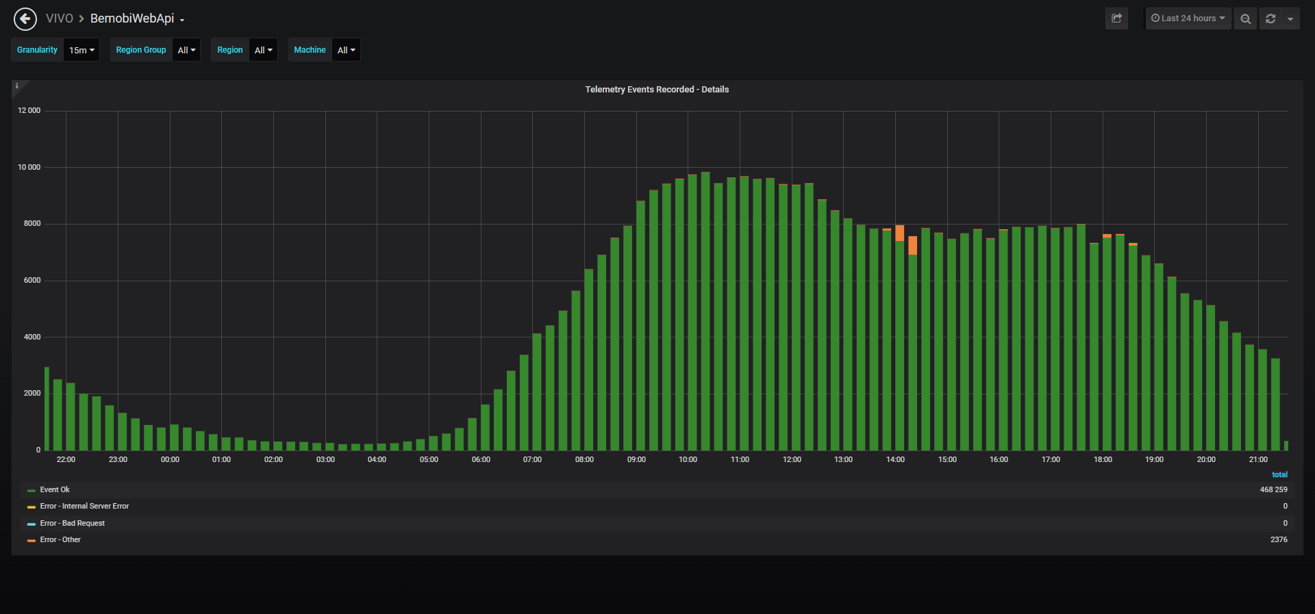This screenshot has width=1315, height=614.
Task: Click the Error - Other total value 2376
Action: coord(1279,539)
